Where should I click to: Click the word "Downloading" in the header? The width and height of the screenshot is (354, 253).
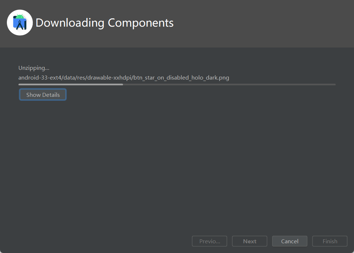point(70,23)
